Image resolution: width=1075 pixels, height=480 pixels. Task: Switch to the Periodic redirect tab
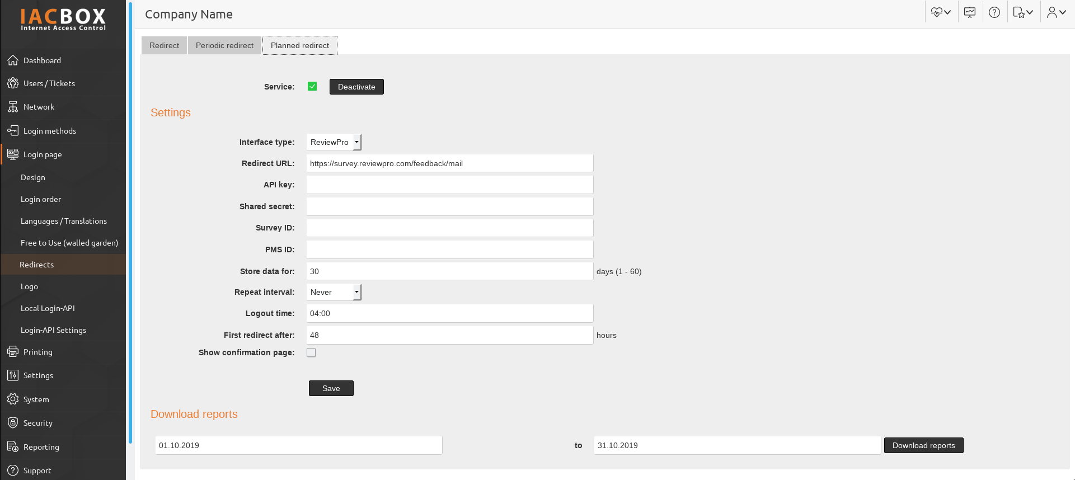224,45
